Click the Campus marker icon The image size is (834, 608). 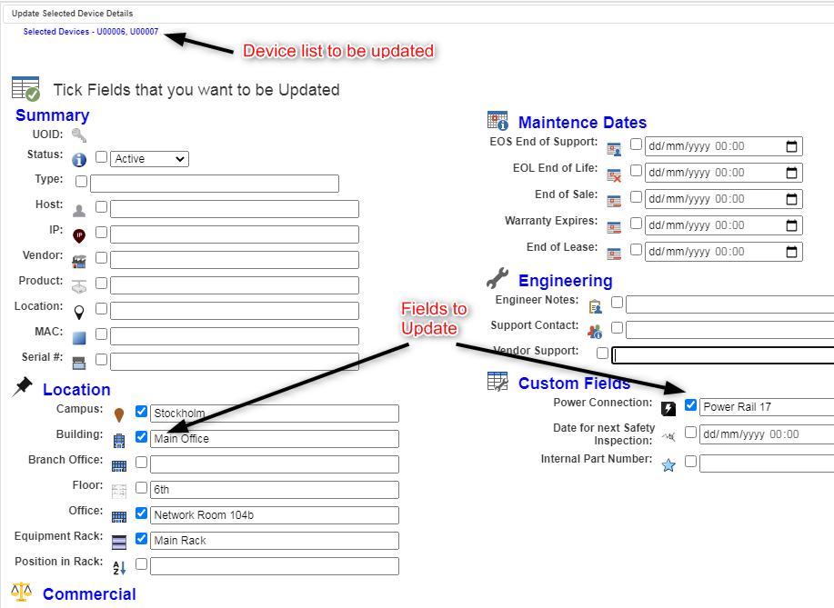tap(119, 415)
